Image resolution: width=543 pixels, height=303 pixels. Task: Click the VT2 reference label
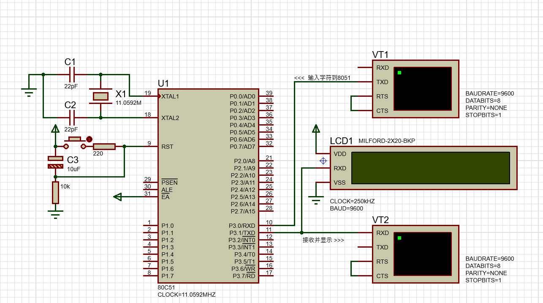[x=380, y=220]
